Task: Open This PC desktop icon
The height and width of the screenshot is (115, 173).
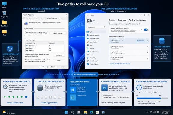Action: 4,5
